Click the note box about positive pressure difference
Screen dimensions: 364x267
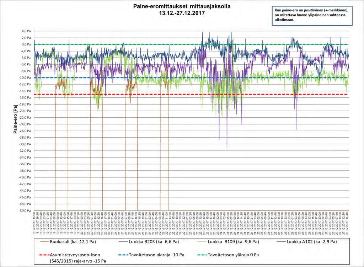[312, 15]
